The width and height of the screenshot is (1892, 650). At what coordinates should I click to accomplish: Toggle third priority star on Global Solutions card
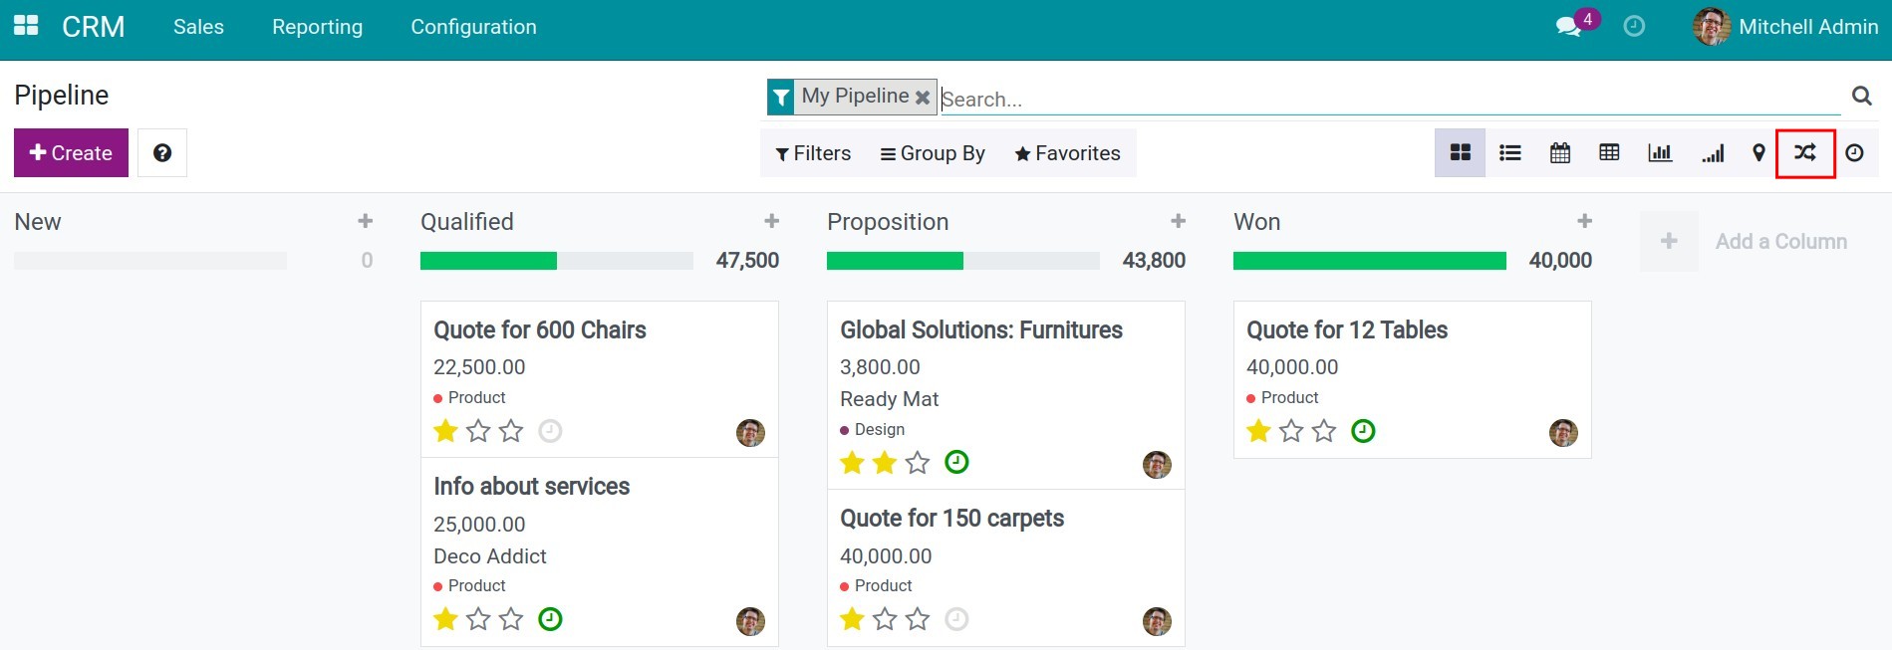(x=918, y=463)
